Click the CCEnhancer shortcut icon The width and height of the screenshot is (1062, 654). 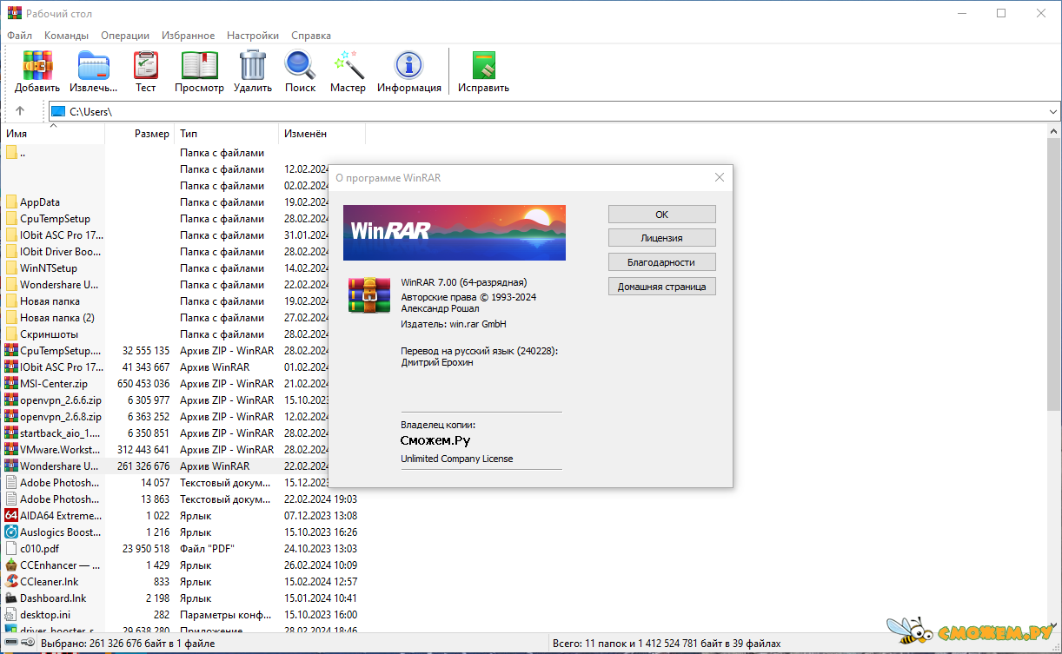click(11, 565)
